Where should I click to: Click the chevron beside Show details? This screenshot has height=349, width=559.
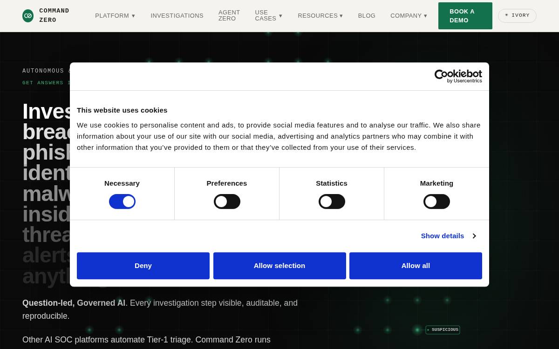[474, 236]
